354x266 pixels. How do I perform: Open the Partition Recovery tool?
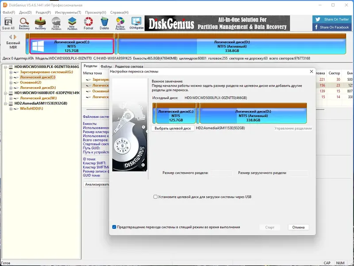pos(24,23)
